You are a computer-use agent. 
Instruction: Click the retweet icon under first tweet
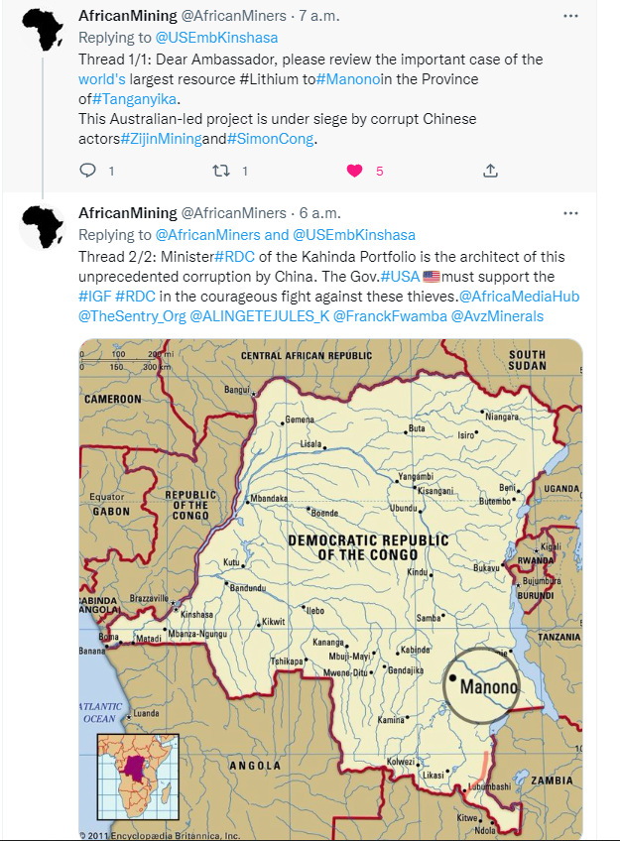[x=221, y=171]
